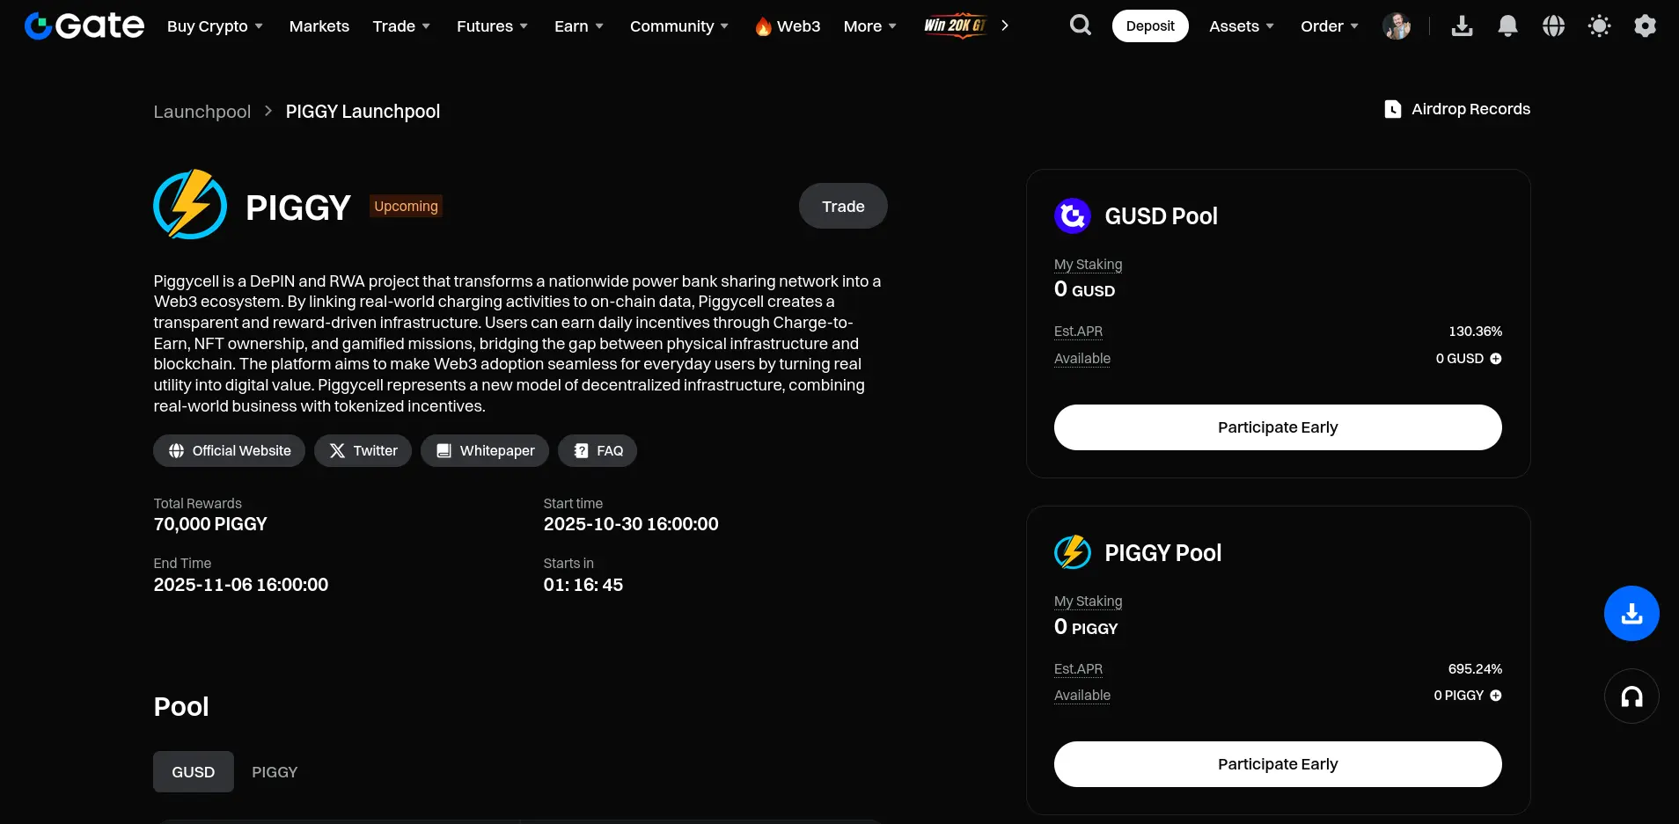1679x824 pixels.
Task: Expand the Community dropdown
Action: [x=679, y=26]
